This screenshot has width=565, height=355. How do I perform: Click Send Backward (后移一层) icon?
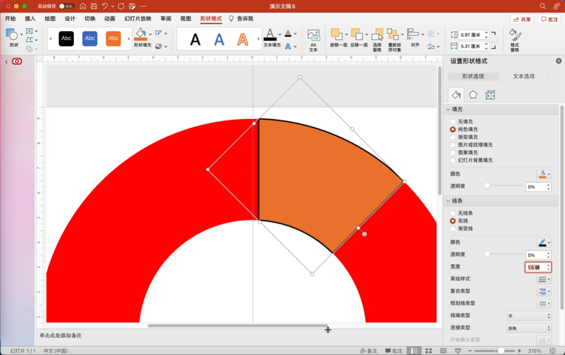coord(357,35)
